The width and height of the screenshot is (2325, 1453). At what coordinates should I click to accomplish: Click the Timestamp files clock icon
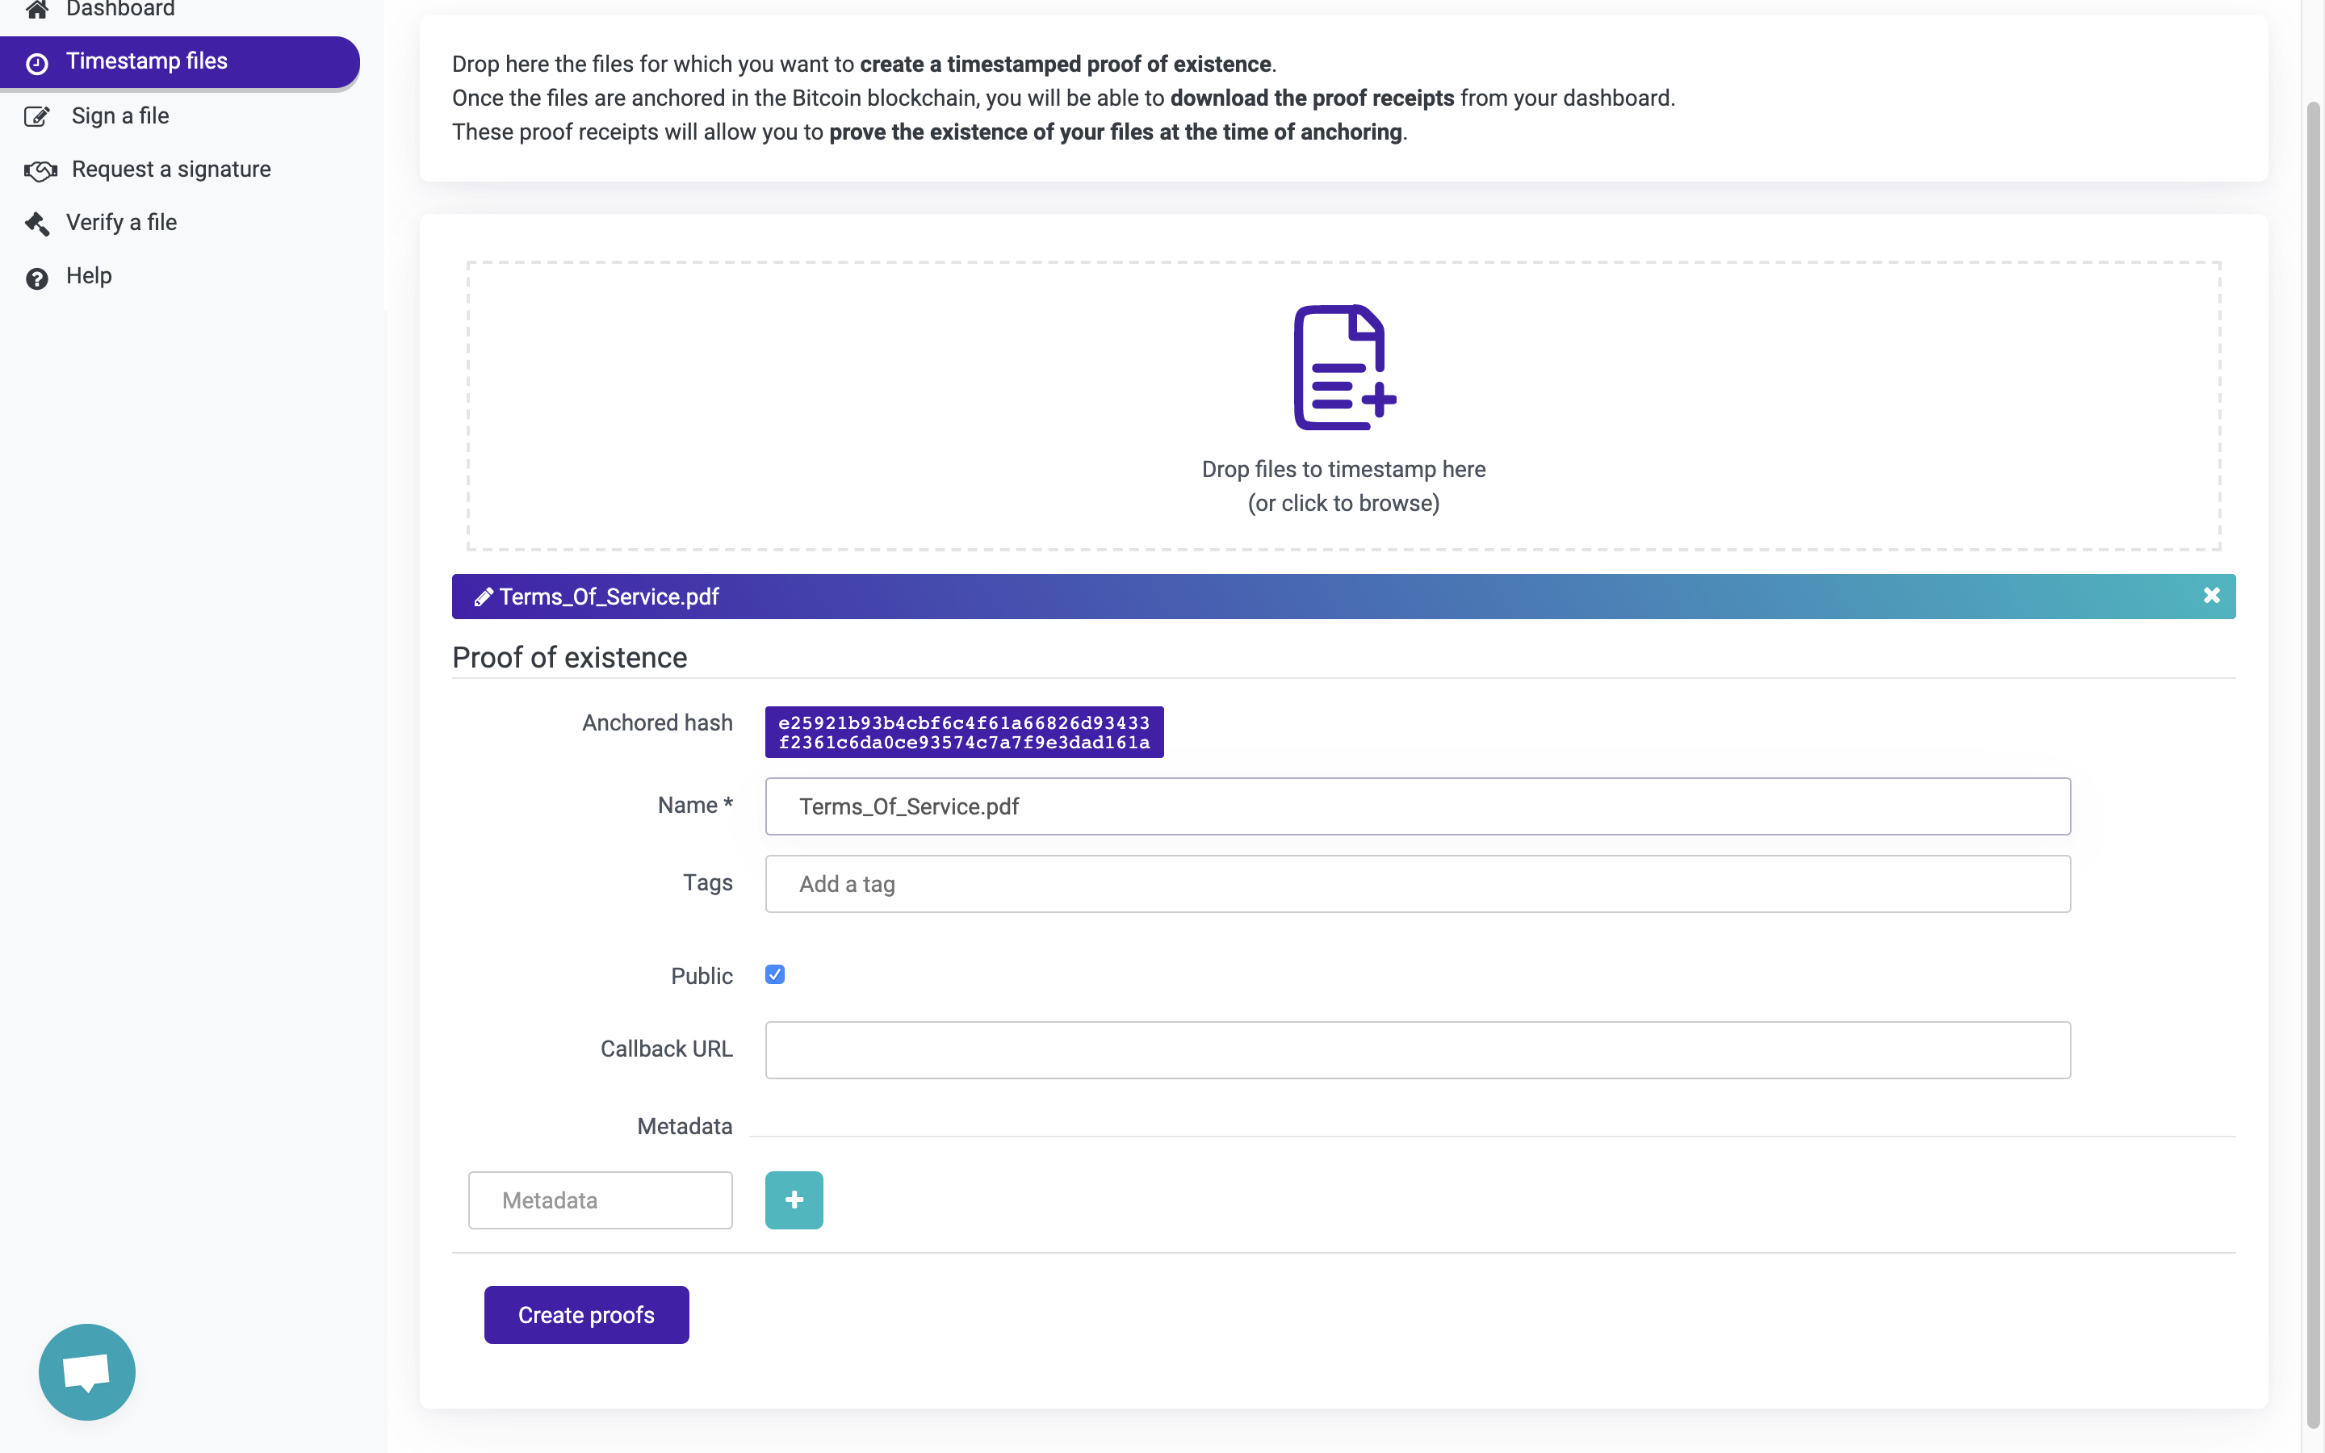click(36, 64)
